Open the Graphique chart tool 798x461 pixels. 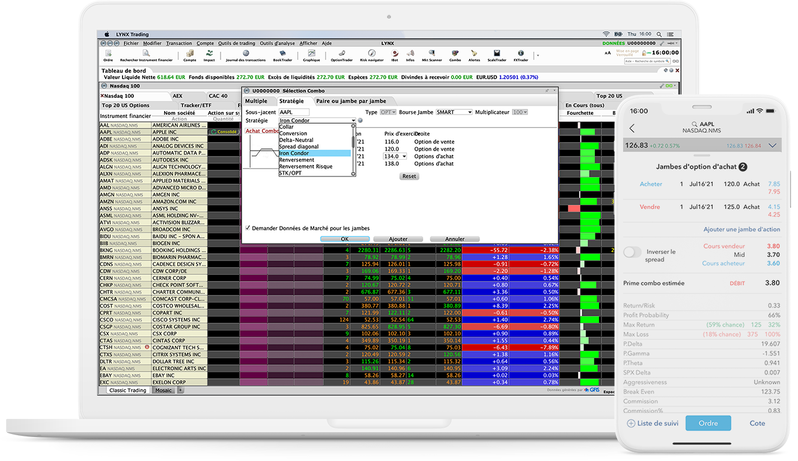[311, 55]
